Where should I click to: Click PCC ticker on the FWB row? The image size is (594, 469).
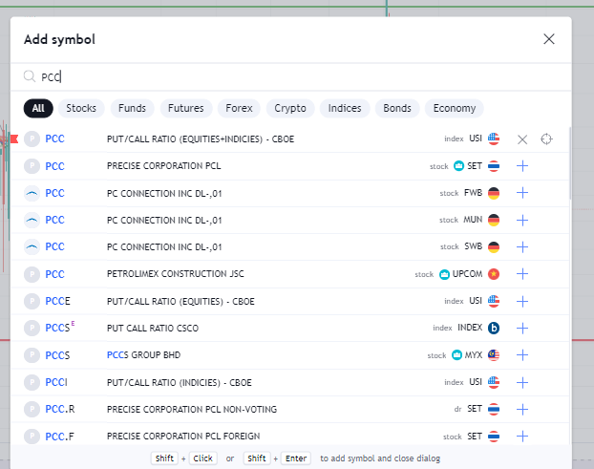pos(55,193)
